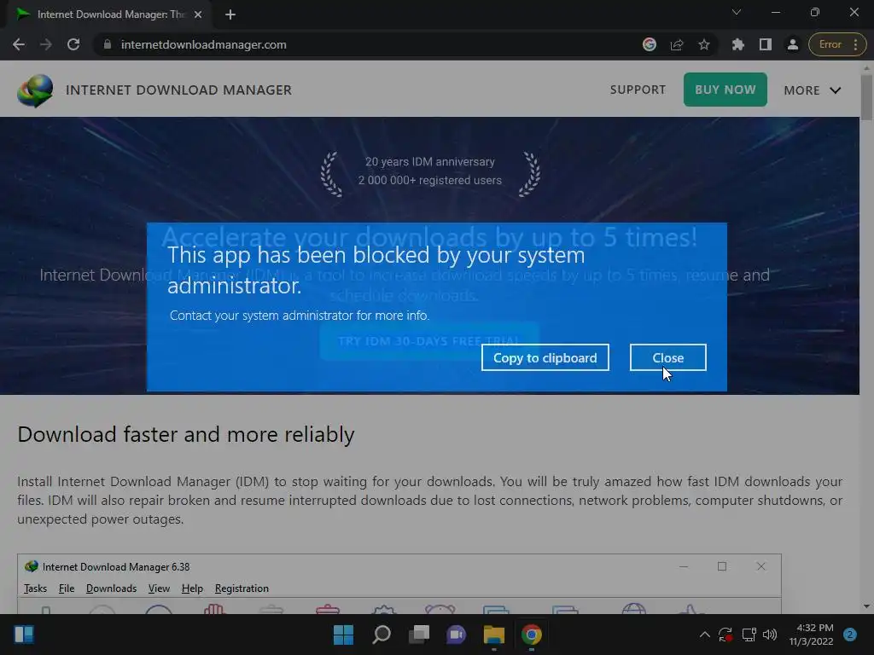Open Widgets panel on taskbar

pos(24,635)
